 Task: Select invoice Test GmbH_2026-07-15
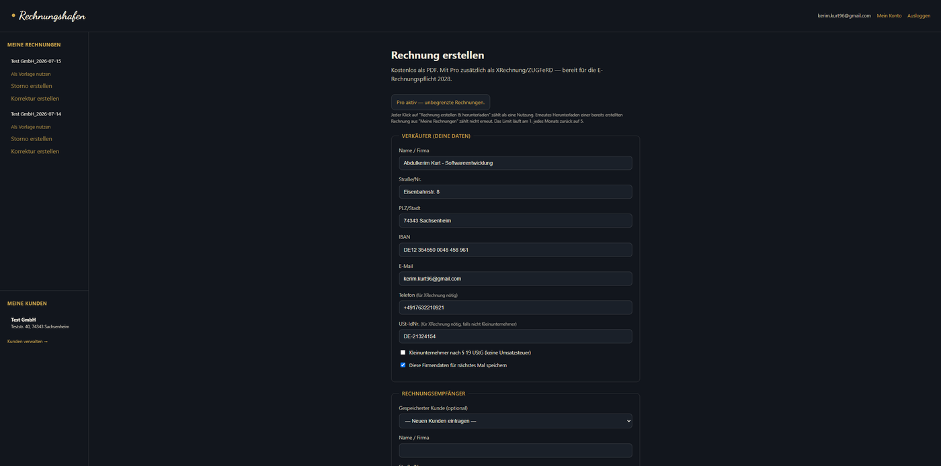pyautogui.click(x=36, y=61)
